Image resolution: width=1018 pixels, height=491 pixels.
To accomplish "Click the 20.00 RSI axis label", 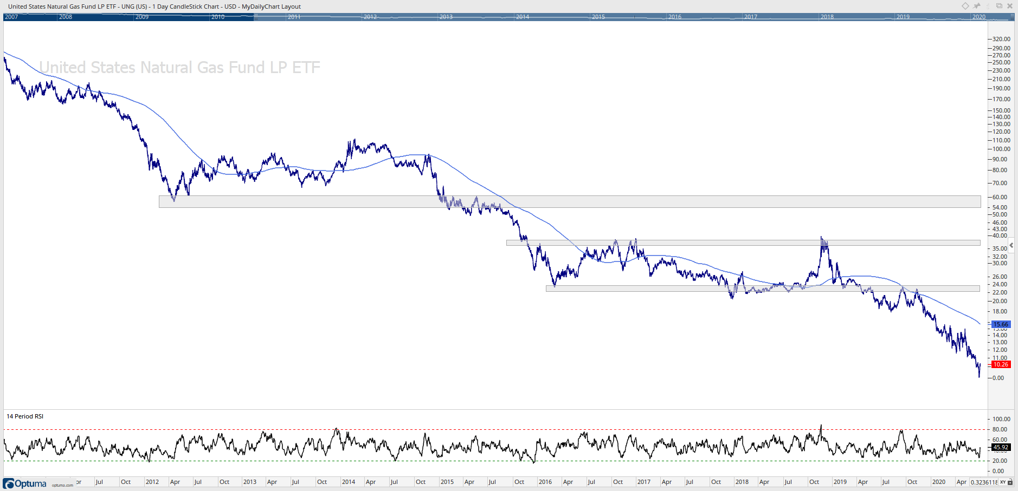I will point(1000,461).
